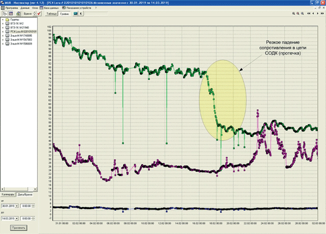Click the second magnifier zoom icon
The image size is (326, 234).
pyautogui.click(x=298, y=14)
